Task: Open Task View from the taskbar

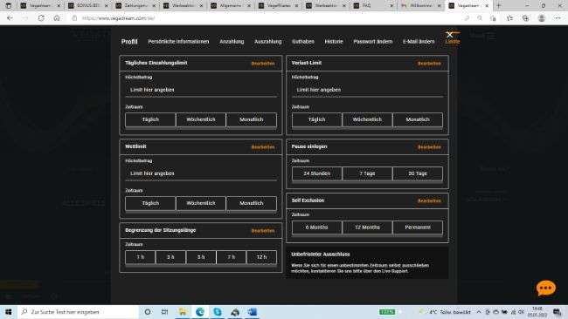Action: tap(164, 312)
